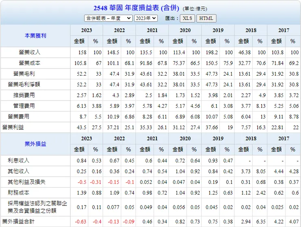Open the 本業獲利 section link
The height and width of the screenshot is (227, 301).
click(x=35, y=35)
